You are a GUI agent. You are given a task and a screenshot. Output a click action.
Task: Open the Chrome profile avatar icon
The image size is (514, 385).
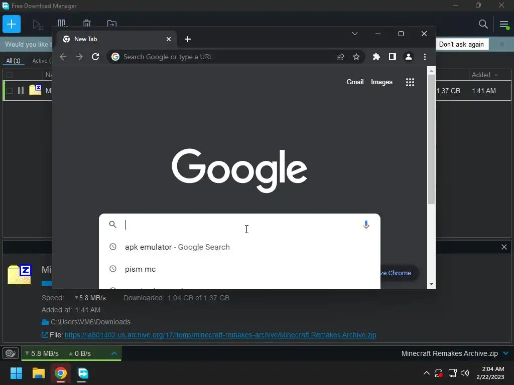click(409, 57)
